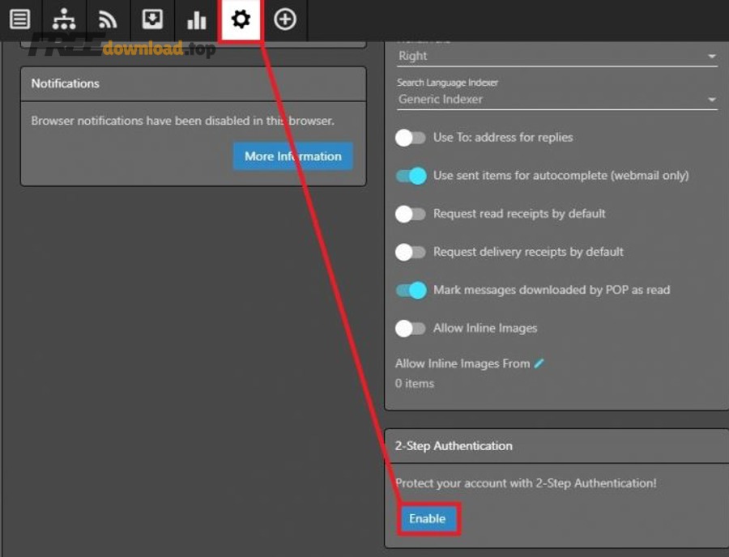This screenshot has height=557, width=729.
Task: Click Enable for 2-Step Authentication
Action: (428, 519)
